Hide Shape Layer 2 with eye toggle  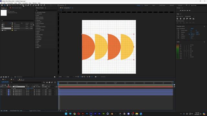1,93
